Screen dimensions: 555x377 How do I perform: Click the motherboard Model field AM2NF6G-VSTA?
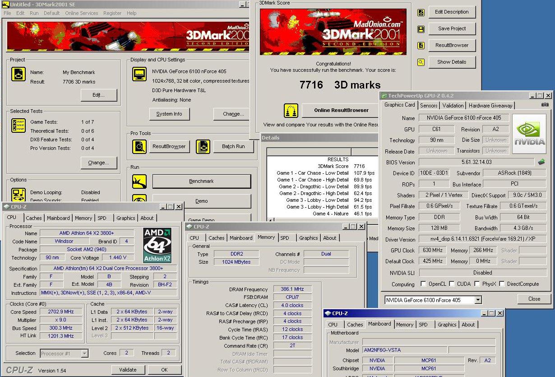pyautogui.click(x=405, y=350)
